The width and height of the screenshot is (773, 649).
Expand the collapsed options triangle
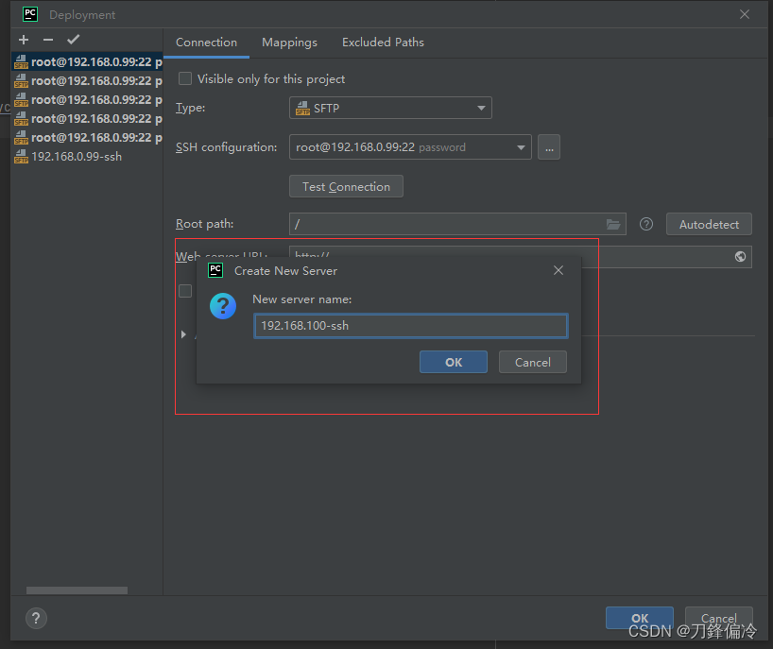click(x=183, y=333)
